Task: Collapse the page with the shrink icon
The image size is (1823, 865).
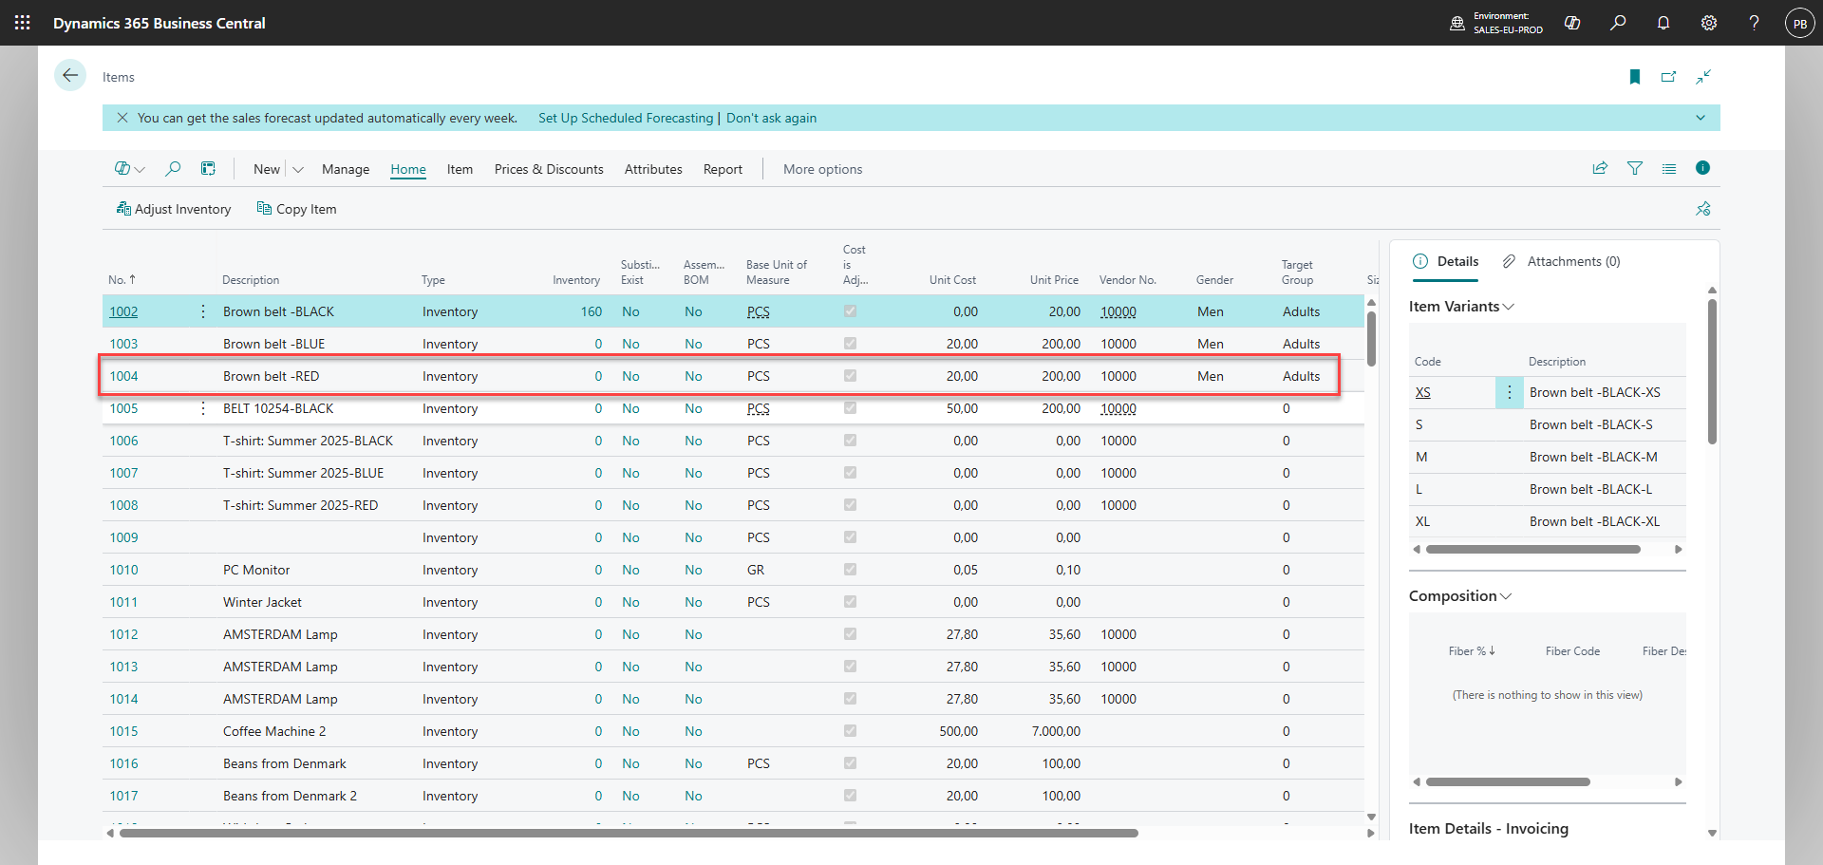Action: 1703,77
